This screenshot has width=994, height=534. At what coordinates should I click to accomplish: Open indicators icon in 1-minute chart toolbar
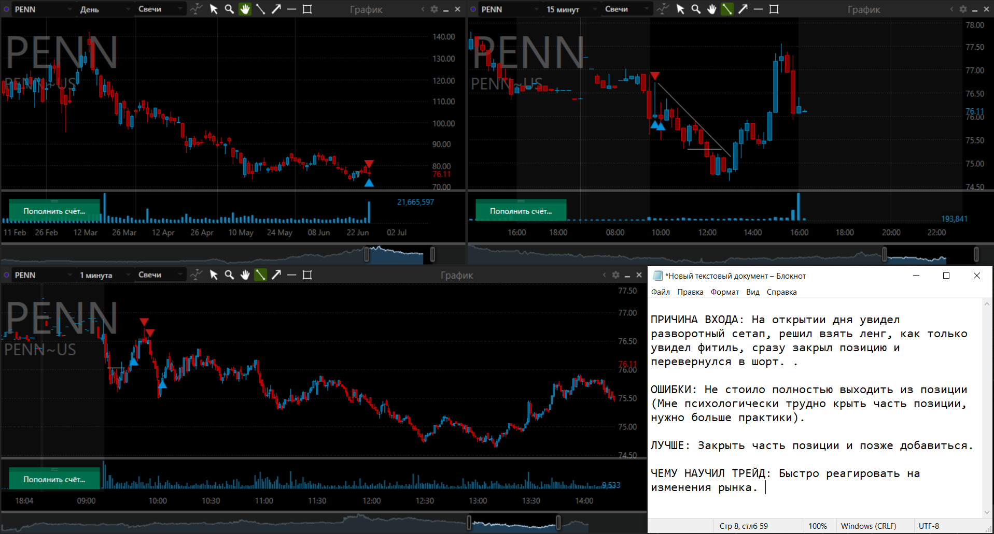click(x=196, y=275)
